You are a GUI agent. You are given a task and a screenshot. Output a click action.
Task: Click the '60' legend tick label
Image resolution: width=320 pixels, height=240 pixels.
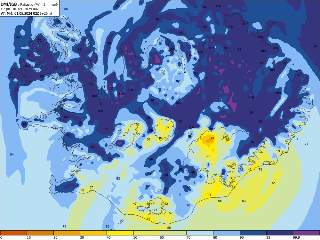click(x=162, y=237)
